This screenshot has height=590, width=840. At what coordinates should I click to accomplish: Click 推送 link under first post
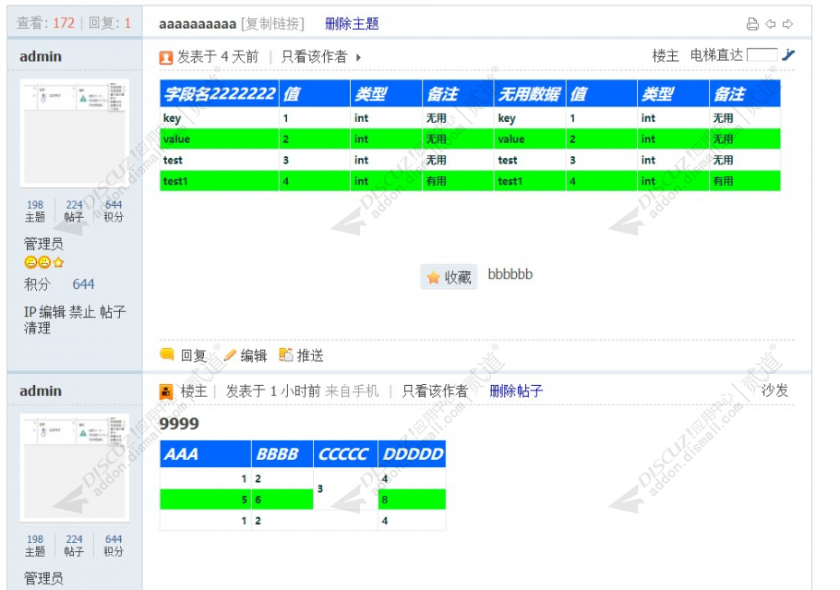coord(310,355)
